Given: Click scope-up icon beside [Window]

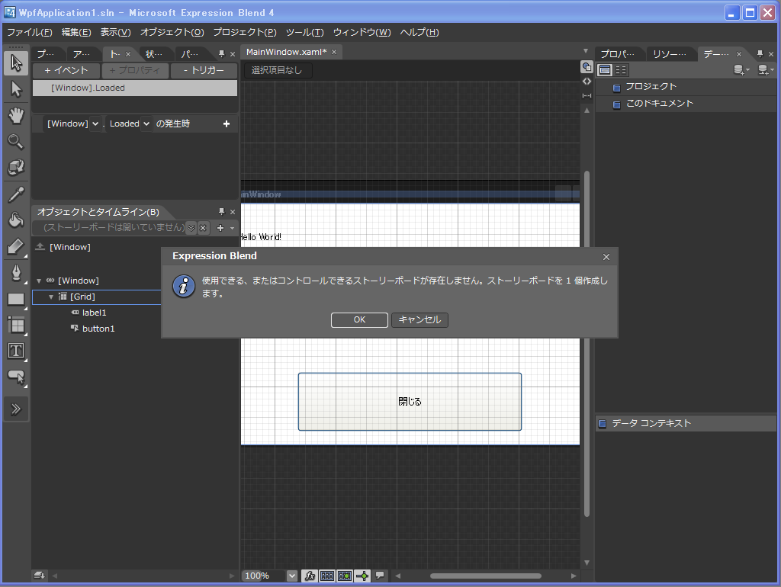Looking at the screenshot, I should (40, 247).
